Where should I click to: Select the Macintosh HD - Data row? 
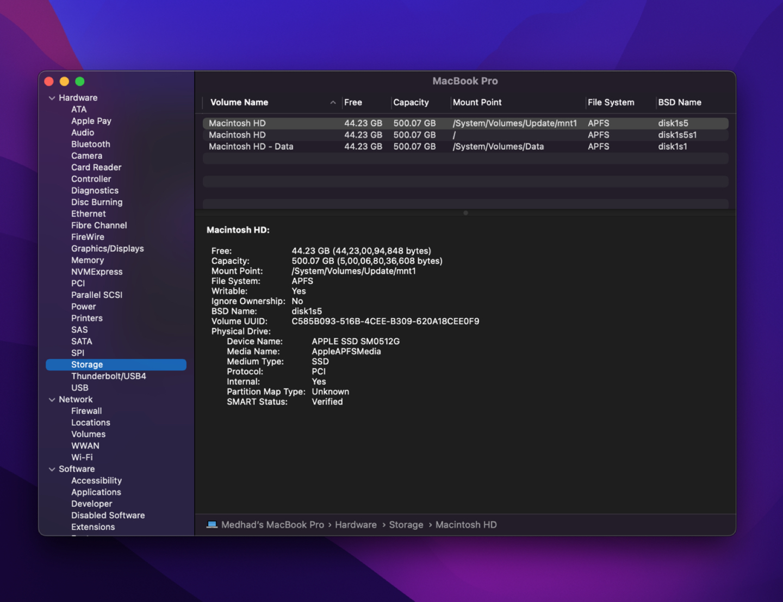coord(465,146)
